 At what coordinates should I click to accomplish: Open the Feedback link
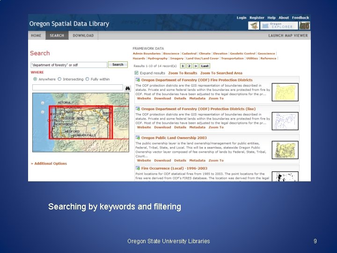click(x=300, y=18)
